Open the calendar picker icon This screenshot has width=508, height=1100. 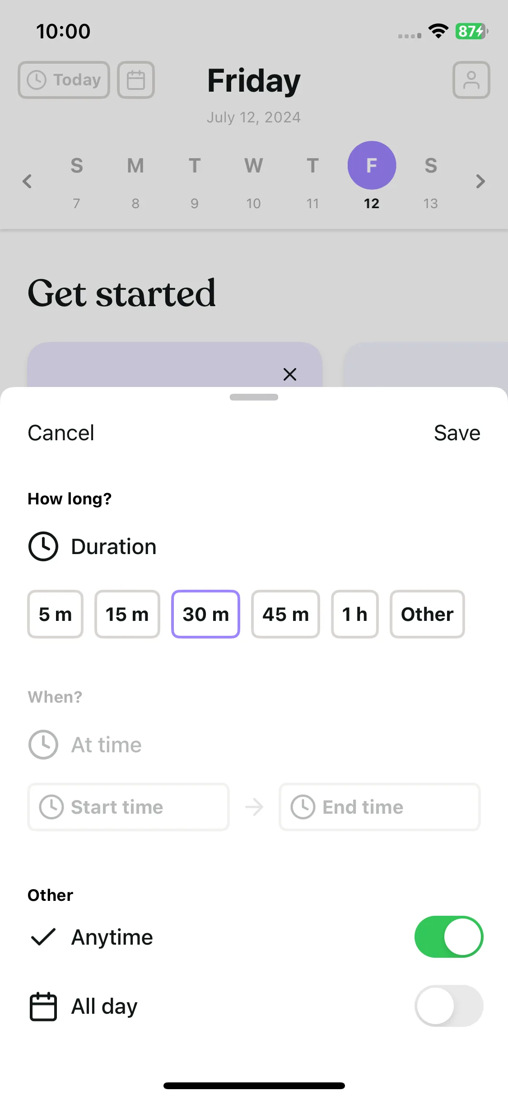[136, 80]
